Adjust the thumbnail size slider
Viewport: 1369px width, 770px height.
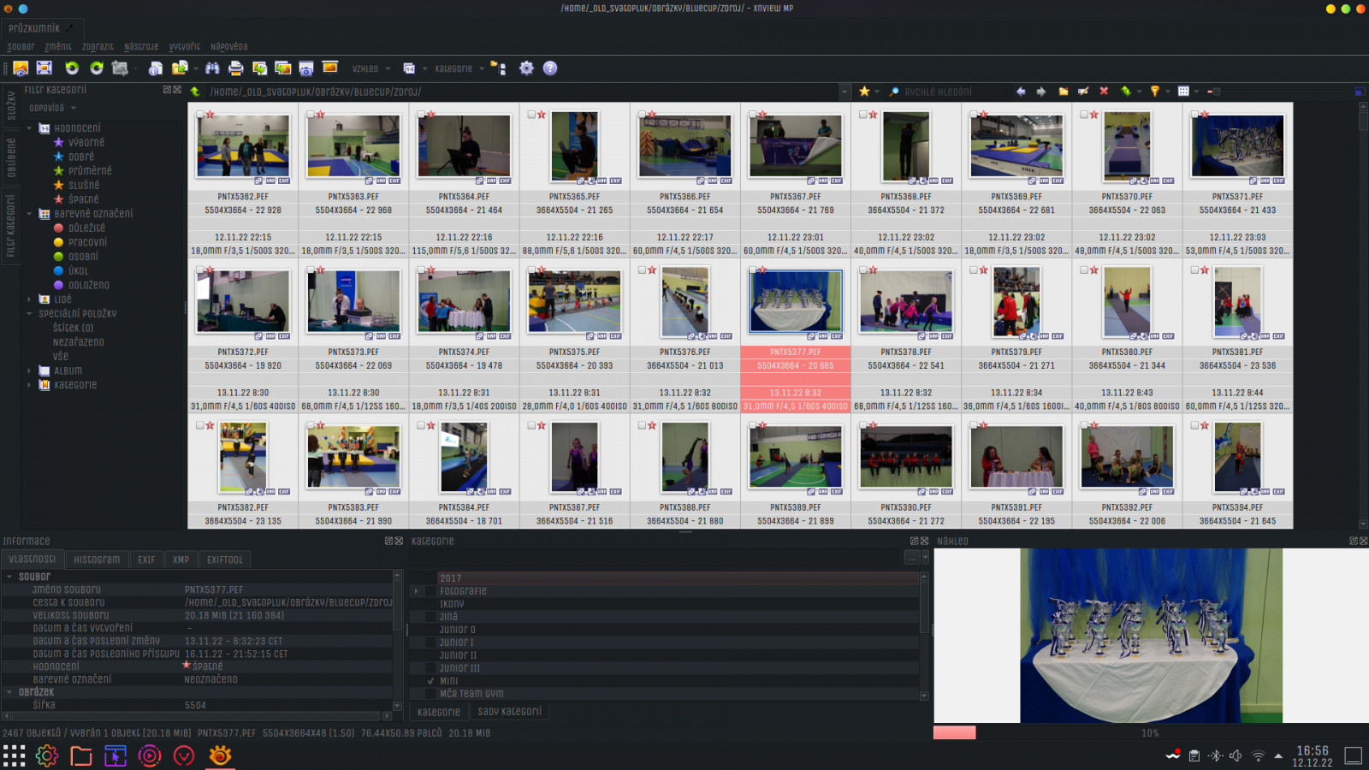point(1217,91)
